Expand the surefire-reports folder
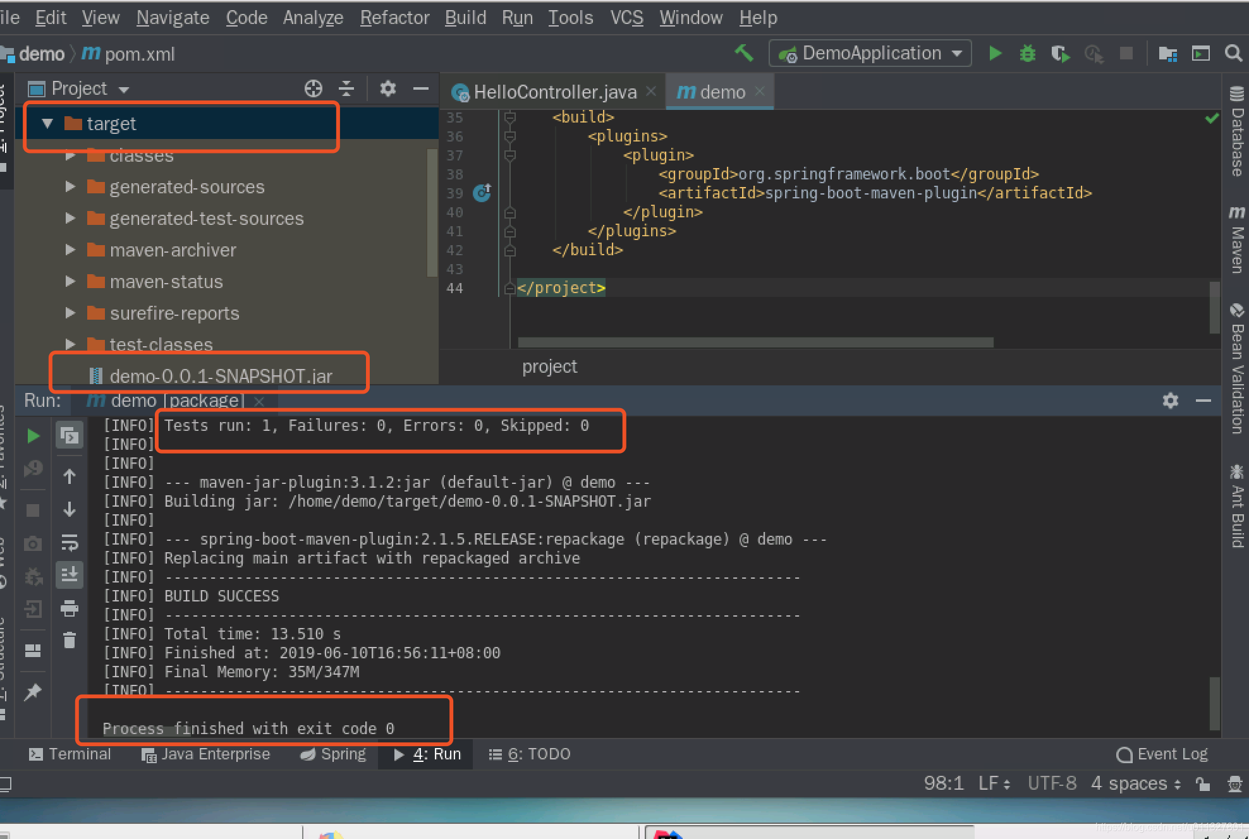The height and width of the screenshot is (839, 1249). 70,313
